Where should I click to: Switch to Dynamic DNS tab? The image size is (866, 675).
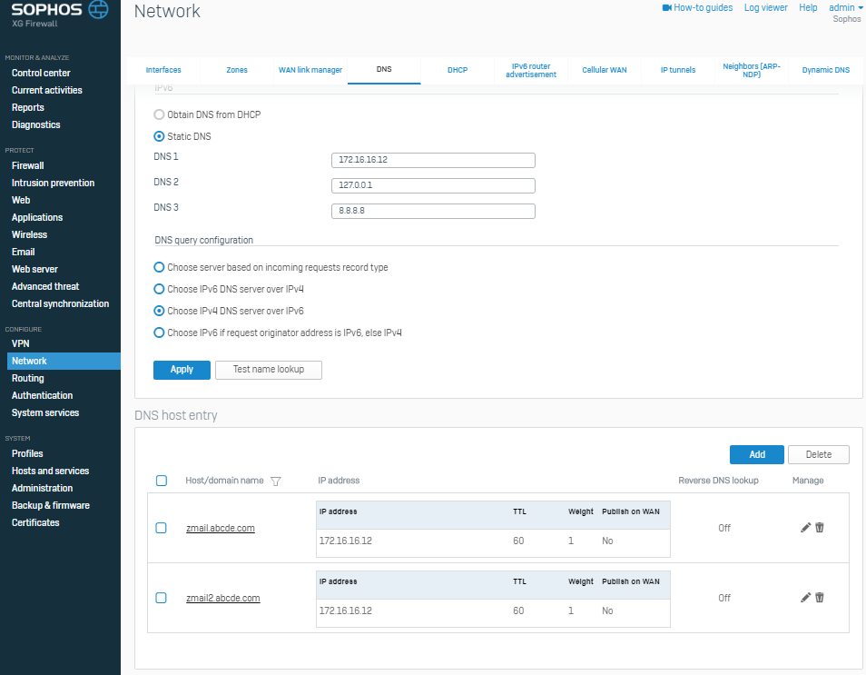[x=826, y=70]
